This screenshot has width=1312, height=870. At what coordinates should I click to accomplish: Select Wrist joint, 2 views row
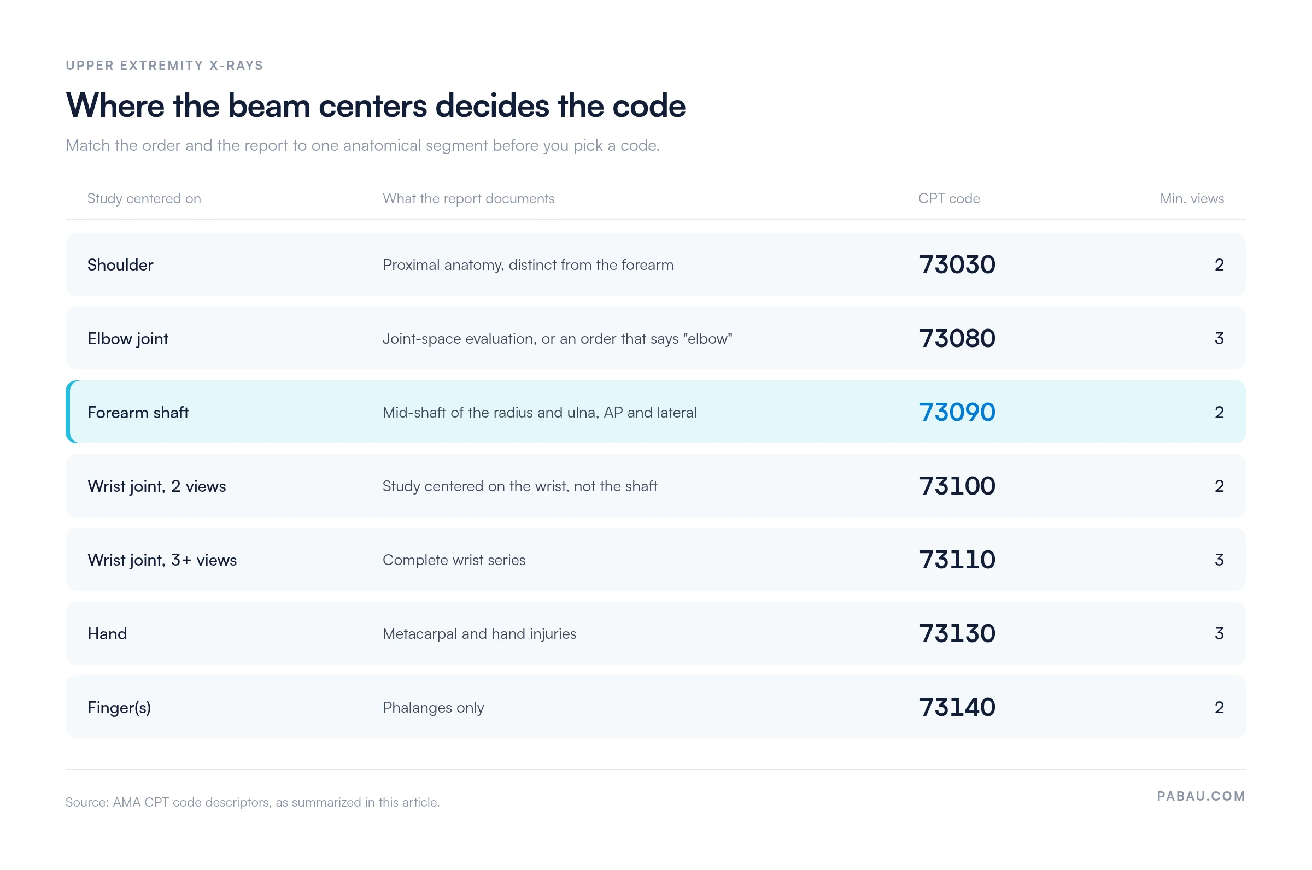coord(655,485)
